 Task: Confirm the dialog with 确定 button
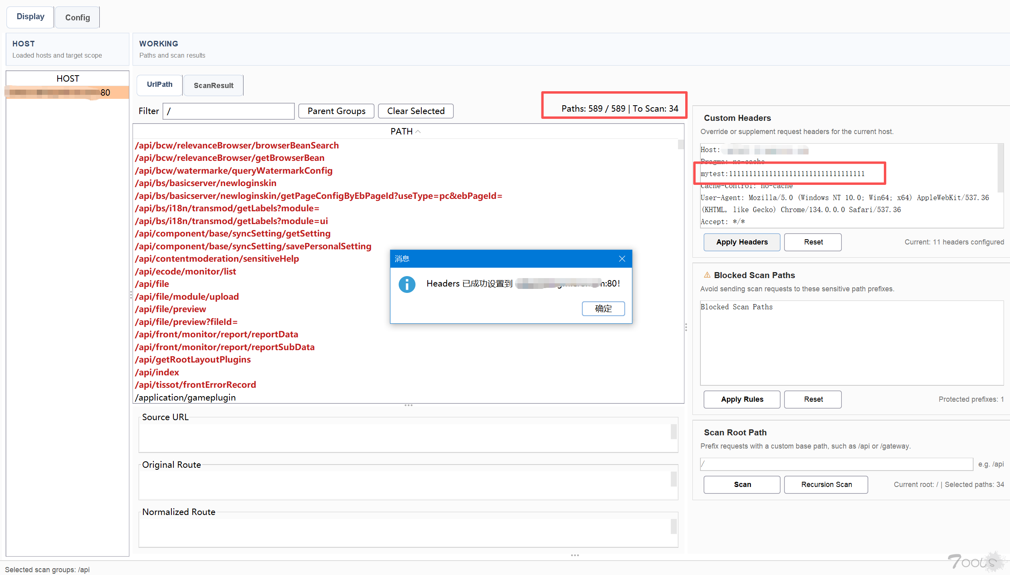(x=603, y=309)
